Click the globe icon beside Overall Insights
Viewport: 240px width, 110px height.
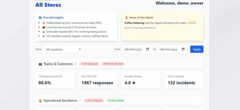40,17
